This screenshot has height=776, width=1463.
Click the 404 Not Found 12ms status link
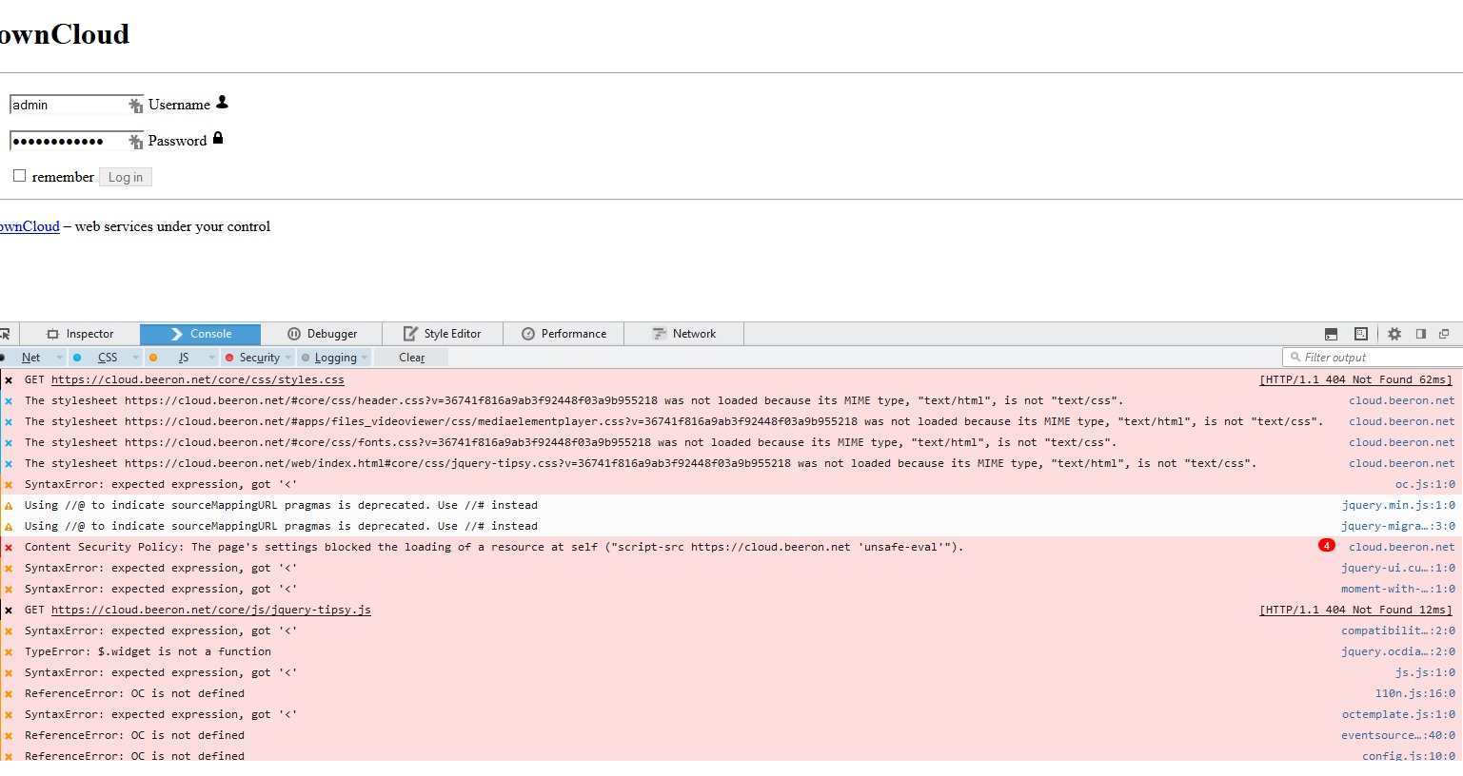[x=1356, y=610]
